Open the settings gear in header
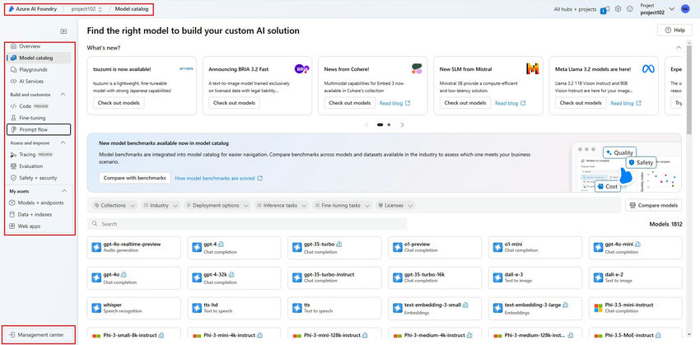 point(617,9)
